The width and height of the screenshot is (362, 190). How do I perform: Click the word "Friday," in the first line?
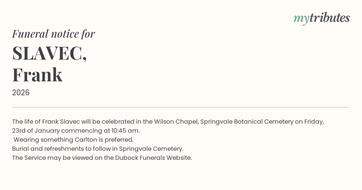pyautogui.click(x=314, y=122)
